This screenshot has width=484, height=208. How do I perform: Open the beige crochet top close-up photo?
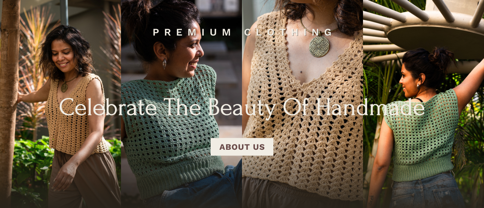coord(302,104)
